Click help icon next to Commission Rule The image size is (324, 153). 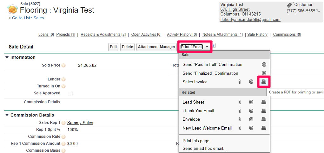click(63, 137)
